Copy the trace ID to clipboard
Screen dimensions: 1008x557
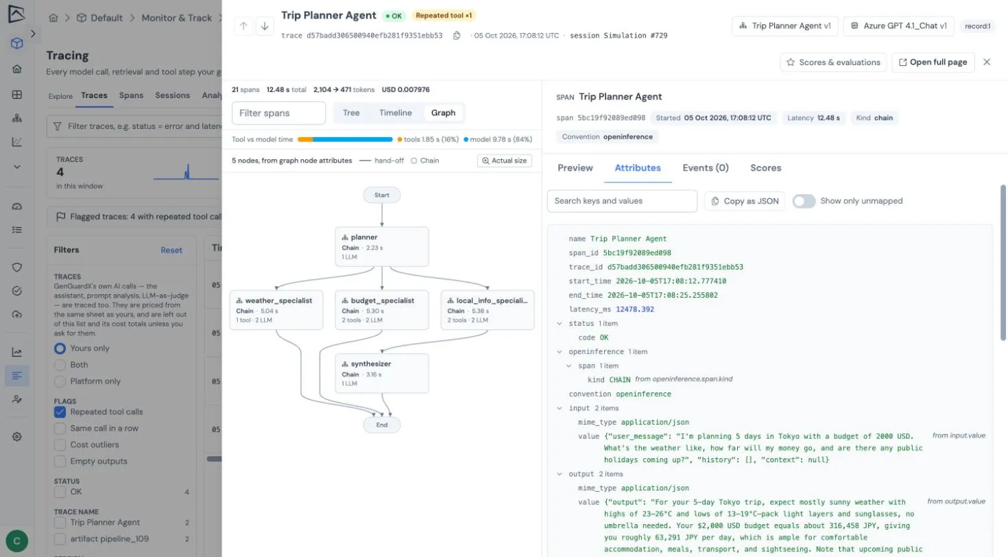tap(457, 36)
